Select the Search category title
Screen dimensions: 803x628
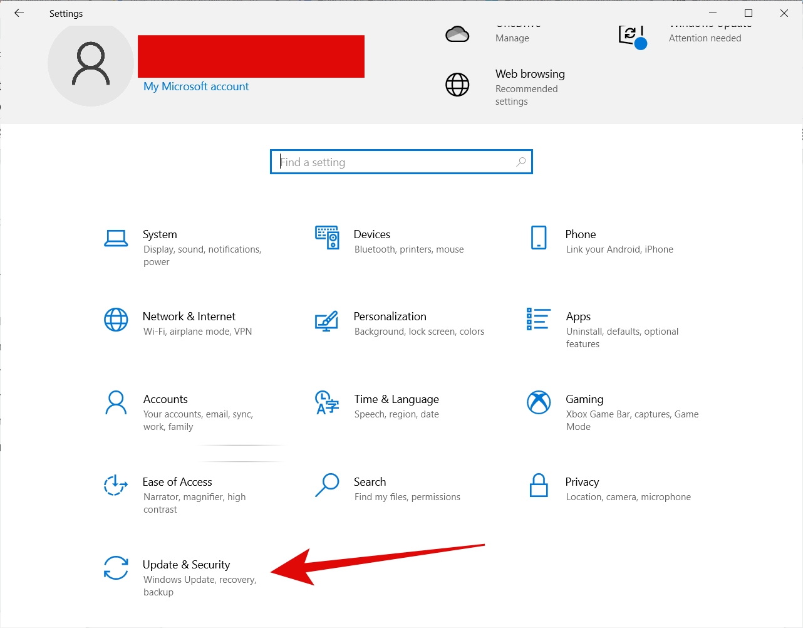point(370,482)
